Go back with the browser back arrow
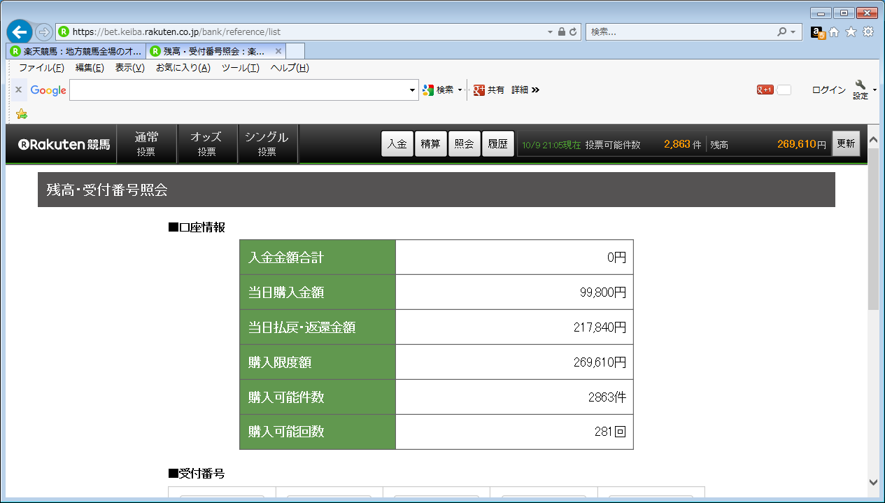This screenshot has width=885, height=503. 19,31
